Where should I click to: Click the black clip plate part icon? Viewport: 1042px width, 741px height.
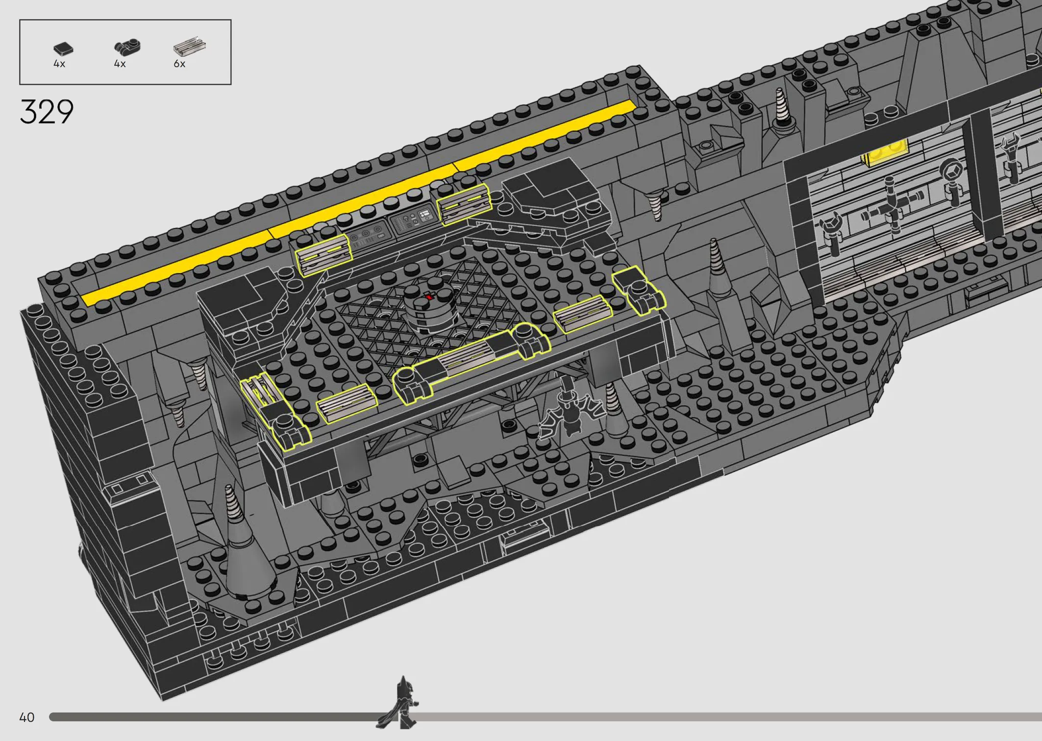[x=127, y=47]
